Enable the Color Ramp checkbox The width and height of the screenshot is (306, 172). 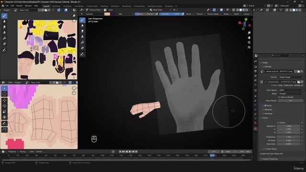click(265, 149)
